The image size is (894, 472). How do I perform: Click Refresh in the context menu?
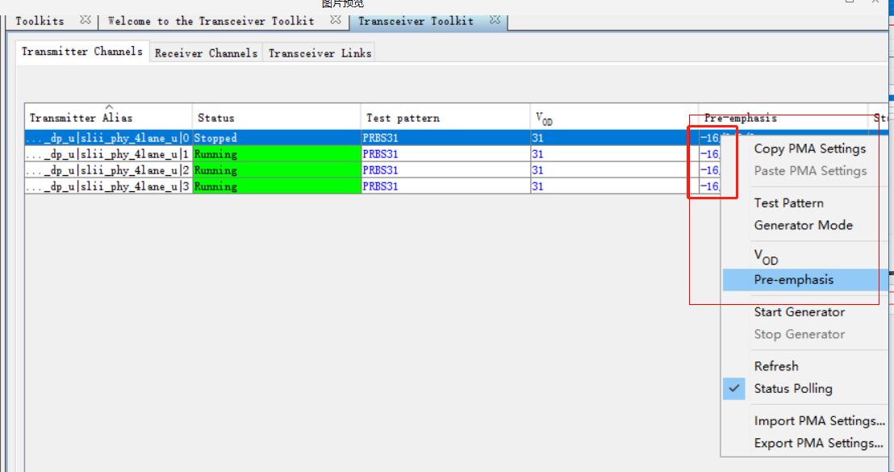coord(776,365)
